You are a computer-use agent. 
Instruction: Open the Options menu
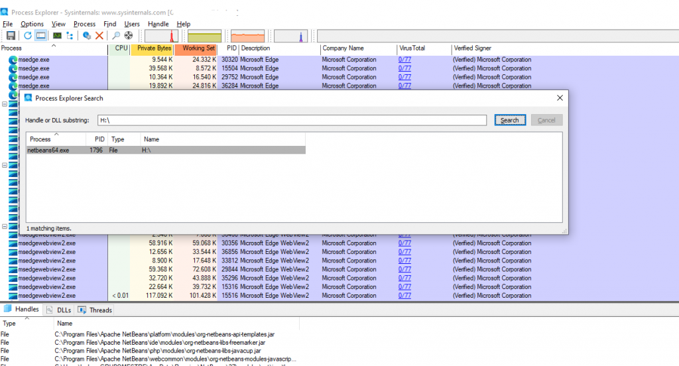(x=32, y=24)
